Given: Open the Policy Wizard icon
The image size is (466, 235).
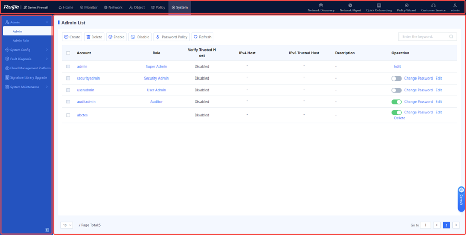Looking at the screenshot, I should click(x=407, y=5).
